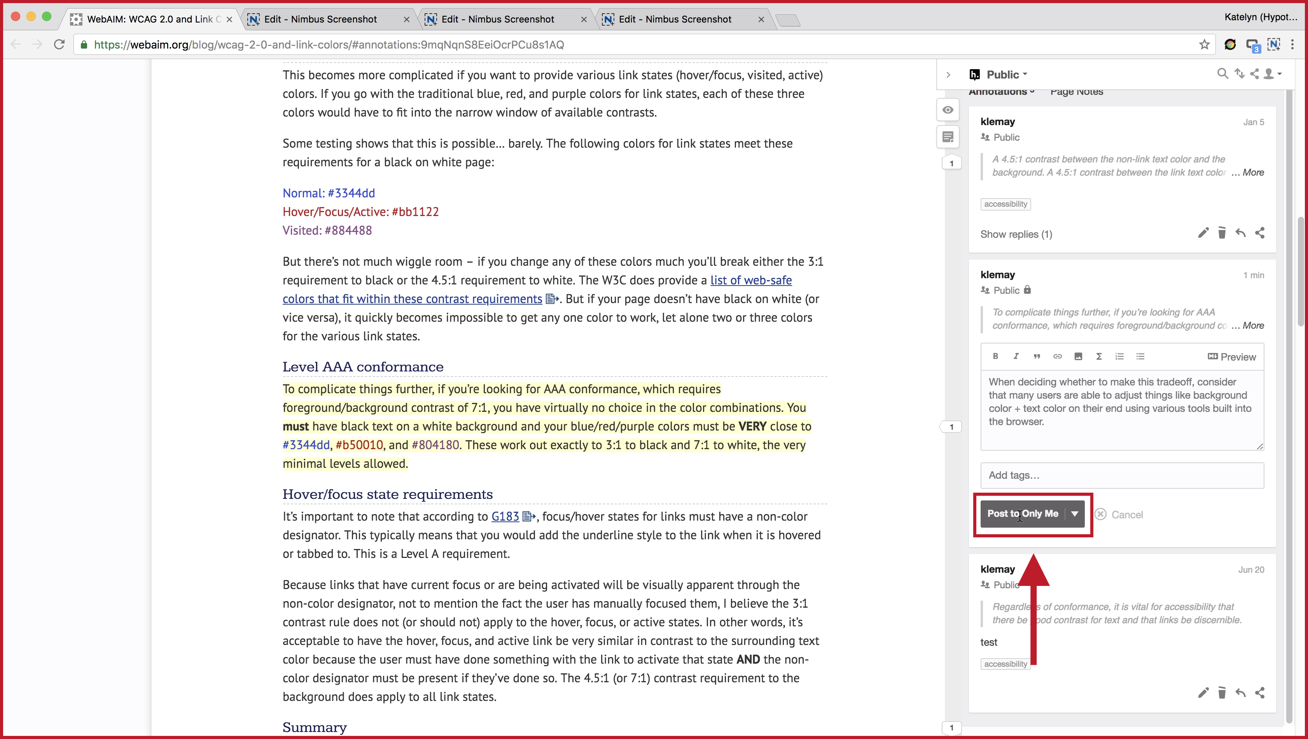This screenshot has height=739, width=1308.
Task: Click the Visited: #884488 color text
Action: 327,231
